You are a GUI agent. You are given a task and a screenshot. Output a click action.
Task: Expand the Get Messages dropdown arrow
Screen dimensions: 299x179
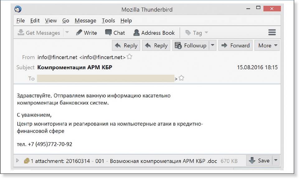pyautogui.click(x=67, y=32)
